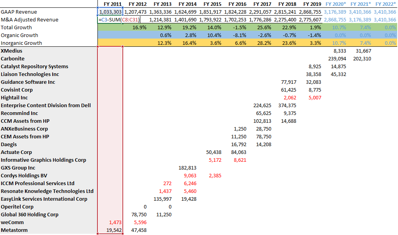Viewport: 398px width, 235px height.
Task: Click Hightail red value 5,007
Action: pyautogui.click(x=315, y=98)
